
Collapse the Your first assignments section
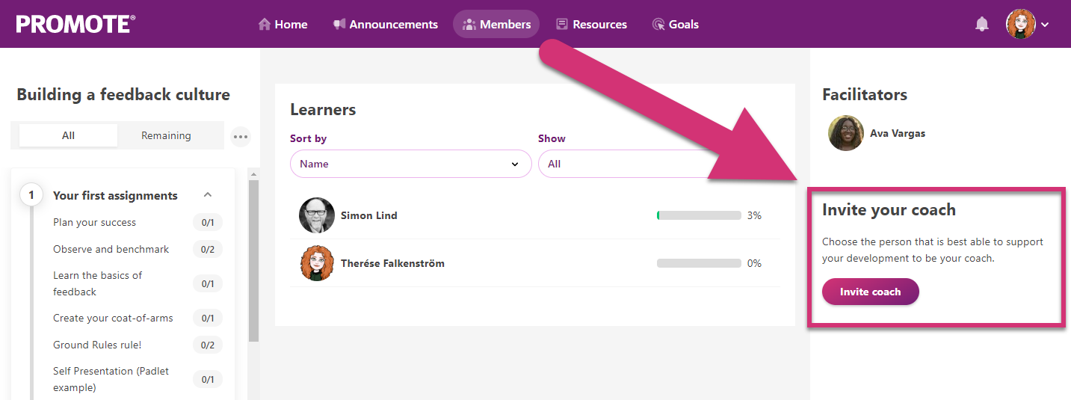tap(208, 195)
